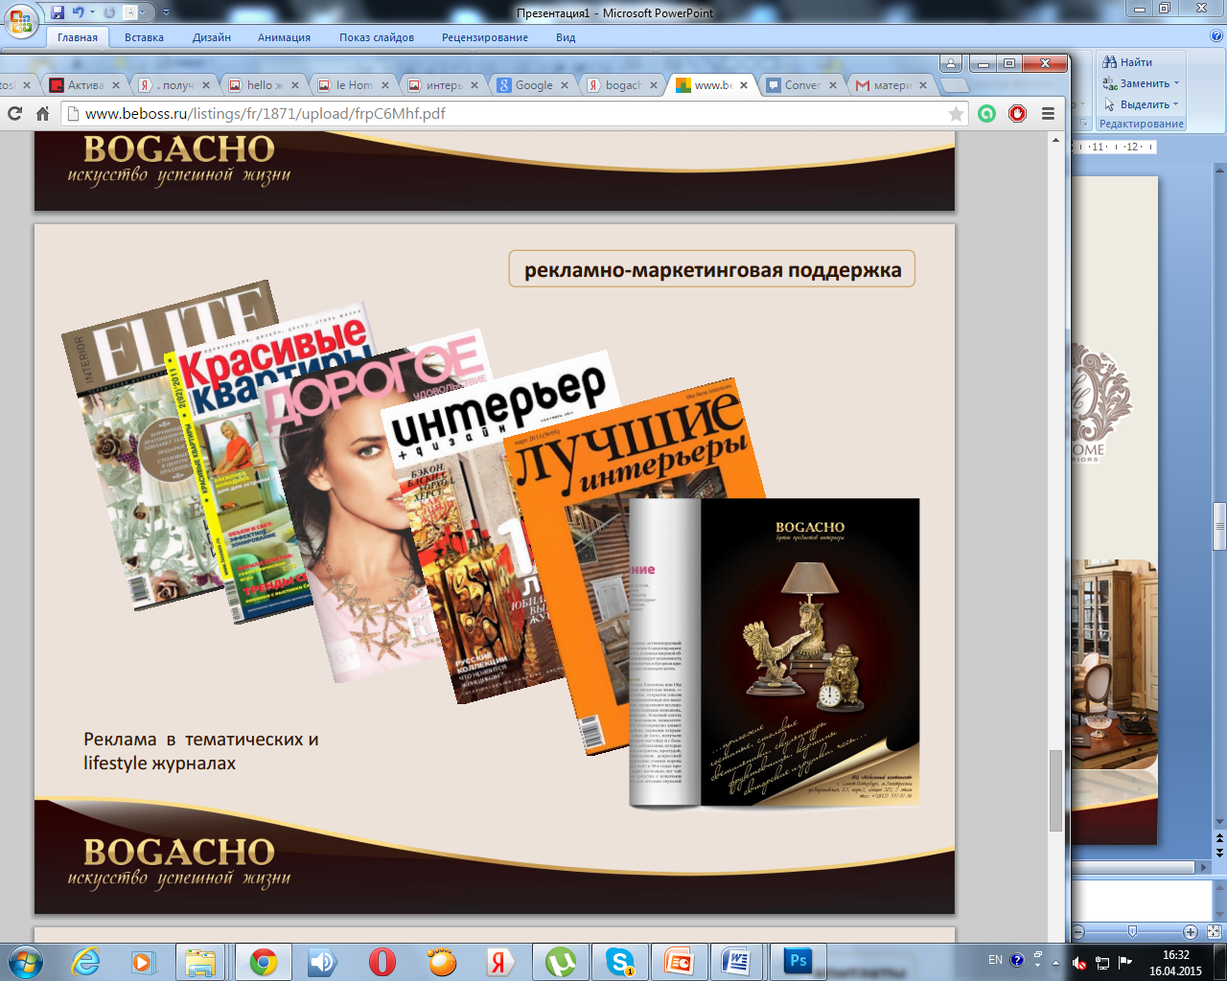Fit slide to window icon
Viewport: 1227px width, 981px height.
pos(1214,931)
